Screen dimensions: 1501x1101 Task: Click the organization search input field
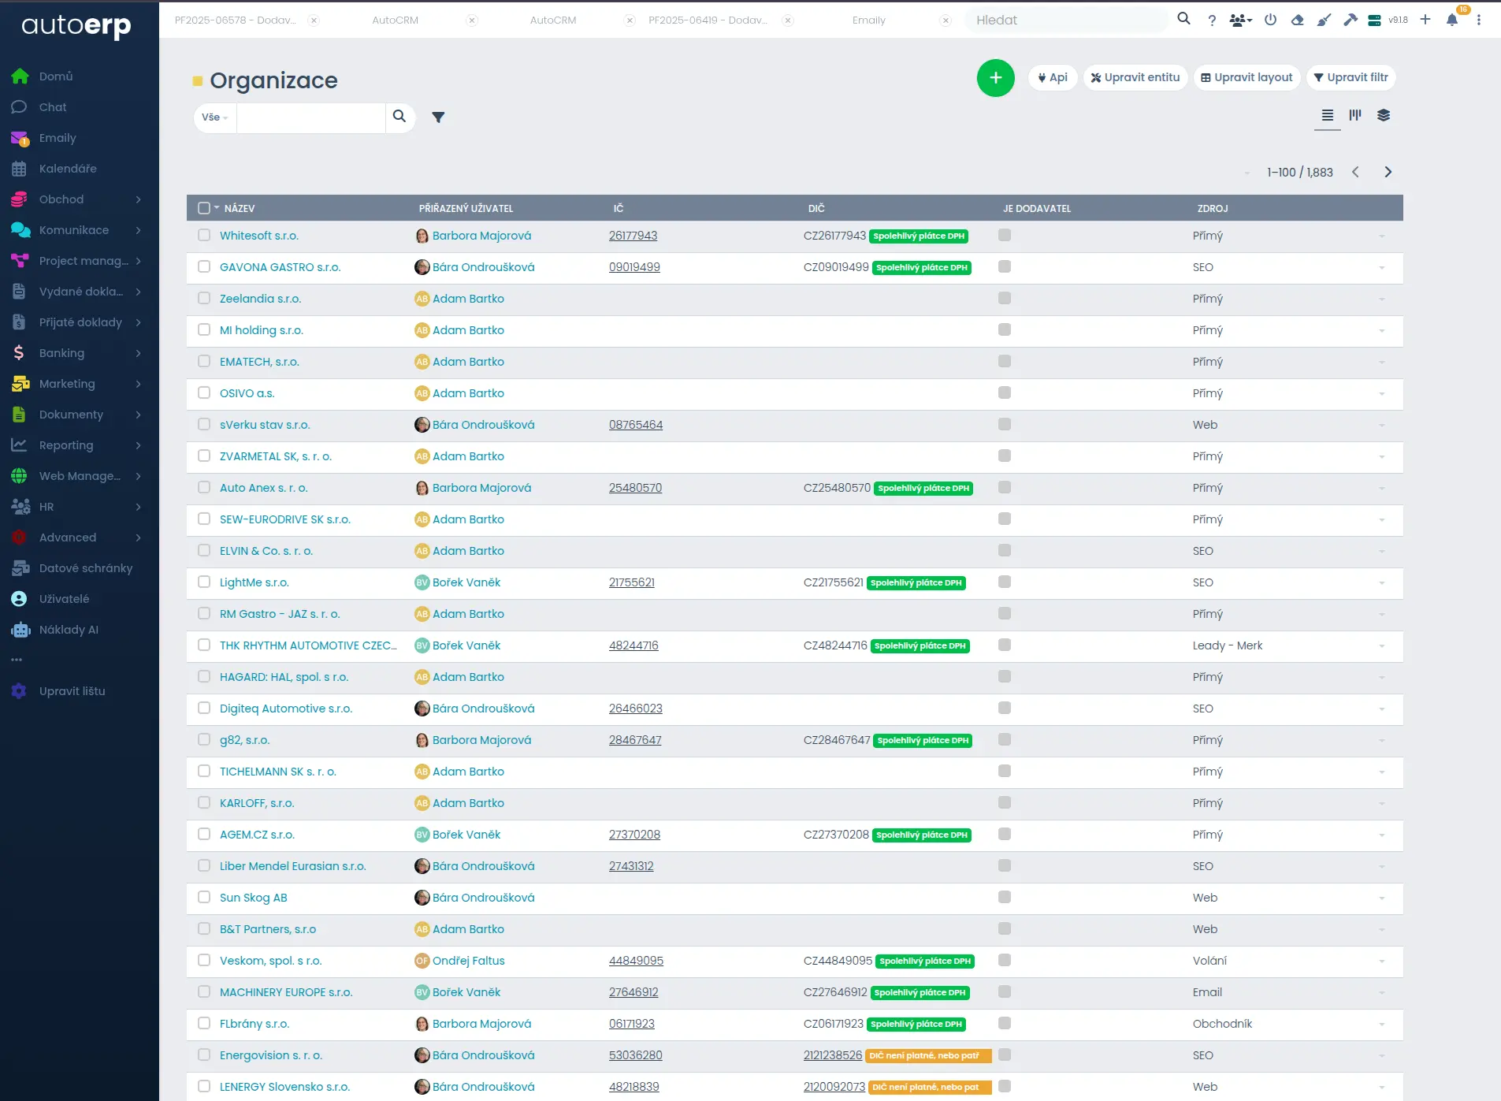(x=310, y=117)
